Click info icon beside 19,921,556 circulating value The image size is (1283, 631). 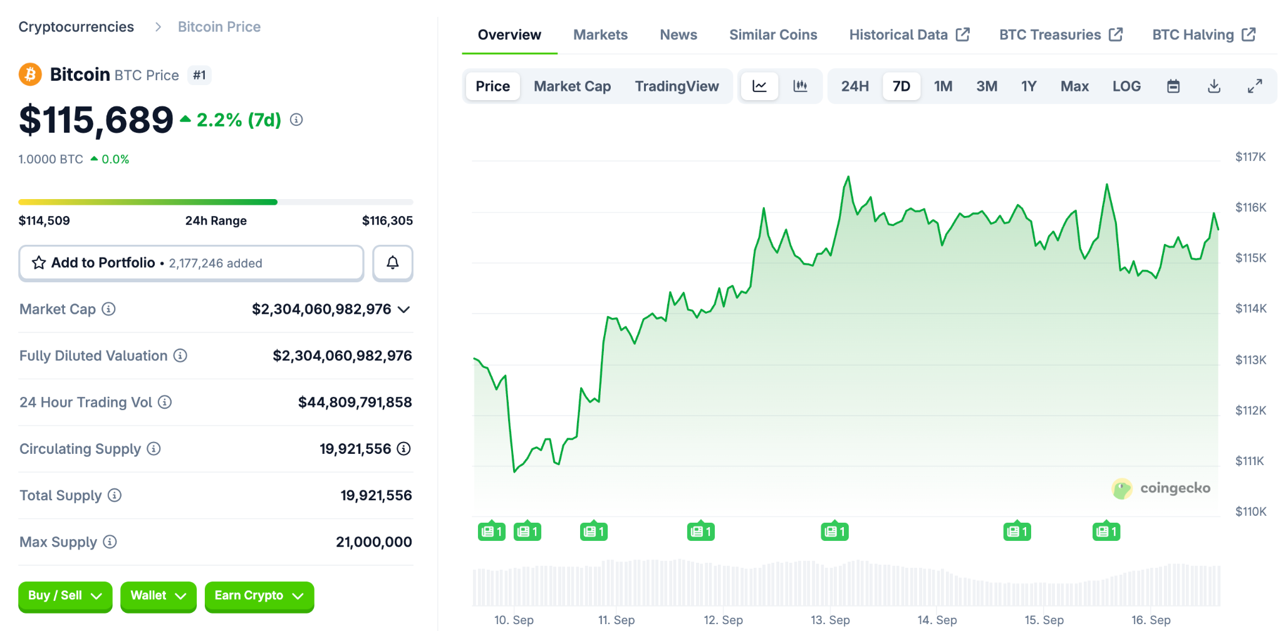pyautogui.click(x=404, y=449)
